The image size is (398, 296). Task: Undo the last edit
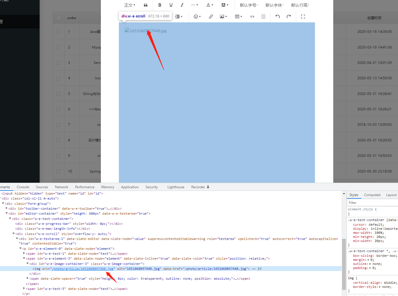click(277, 16)
